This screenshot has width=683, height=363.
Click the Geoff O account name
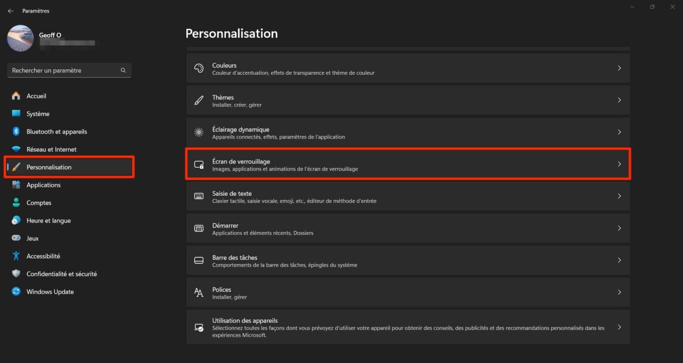pos(50,35)
